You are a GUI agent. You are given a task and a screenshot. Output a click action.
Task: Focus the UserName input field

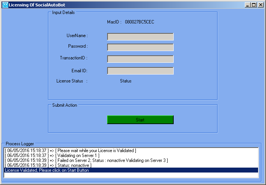coord(140,37)
